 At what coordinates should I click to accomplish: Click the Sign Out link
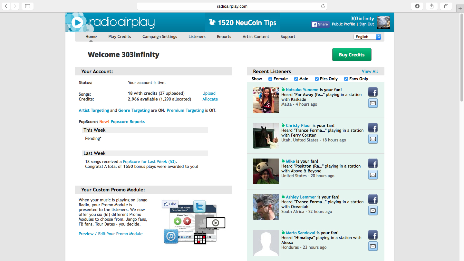[367, 24]
